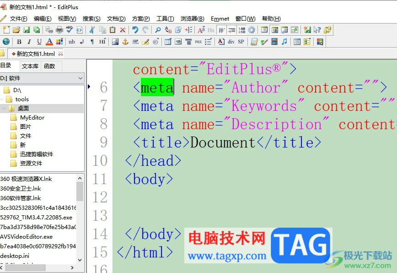Open the color palette grid
Image resolution: width=397 pixels, height=273 pixels.
(x=59, y=42)
